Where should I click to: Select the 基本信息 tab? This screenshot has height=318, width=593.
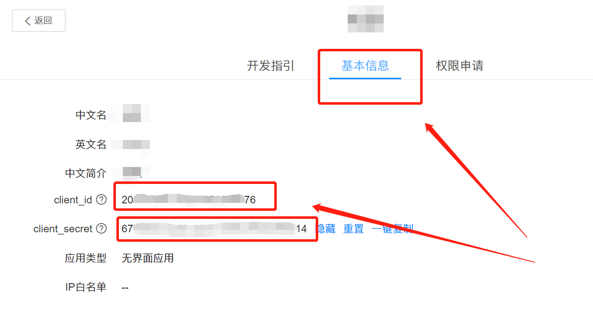[365, 66]
